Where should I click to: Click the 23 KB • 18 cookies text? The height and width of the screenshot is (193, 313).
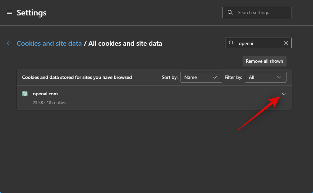[x=49, y=102]
